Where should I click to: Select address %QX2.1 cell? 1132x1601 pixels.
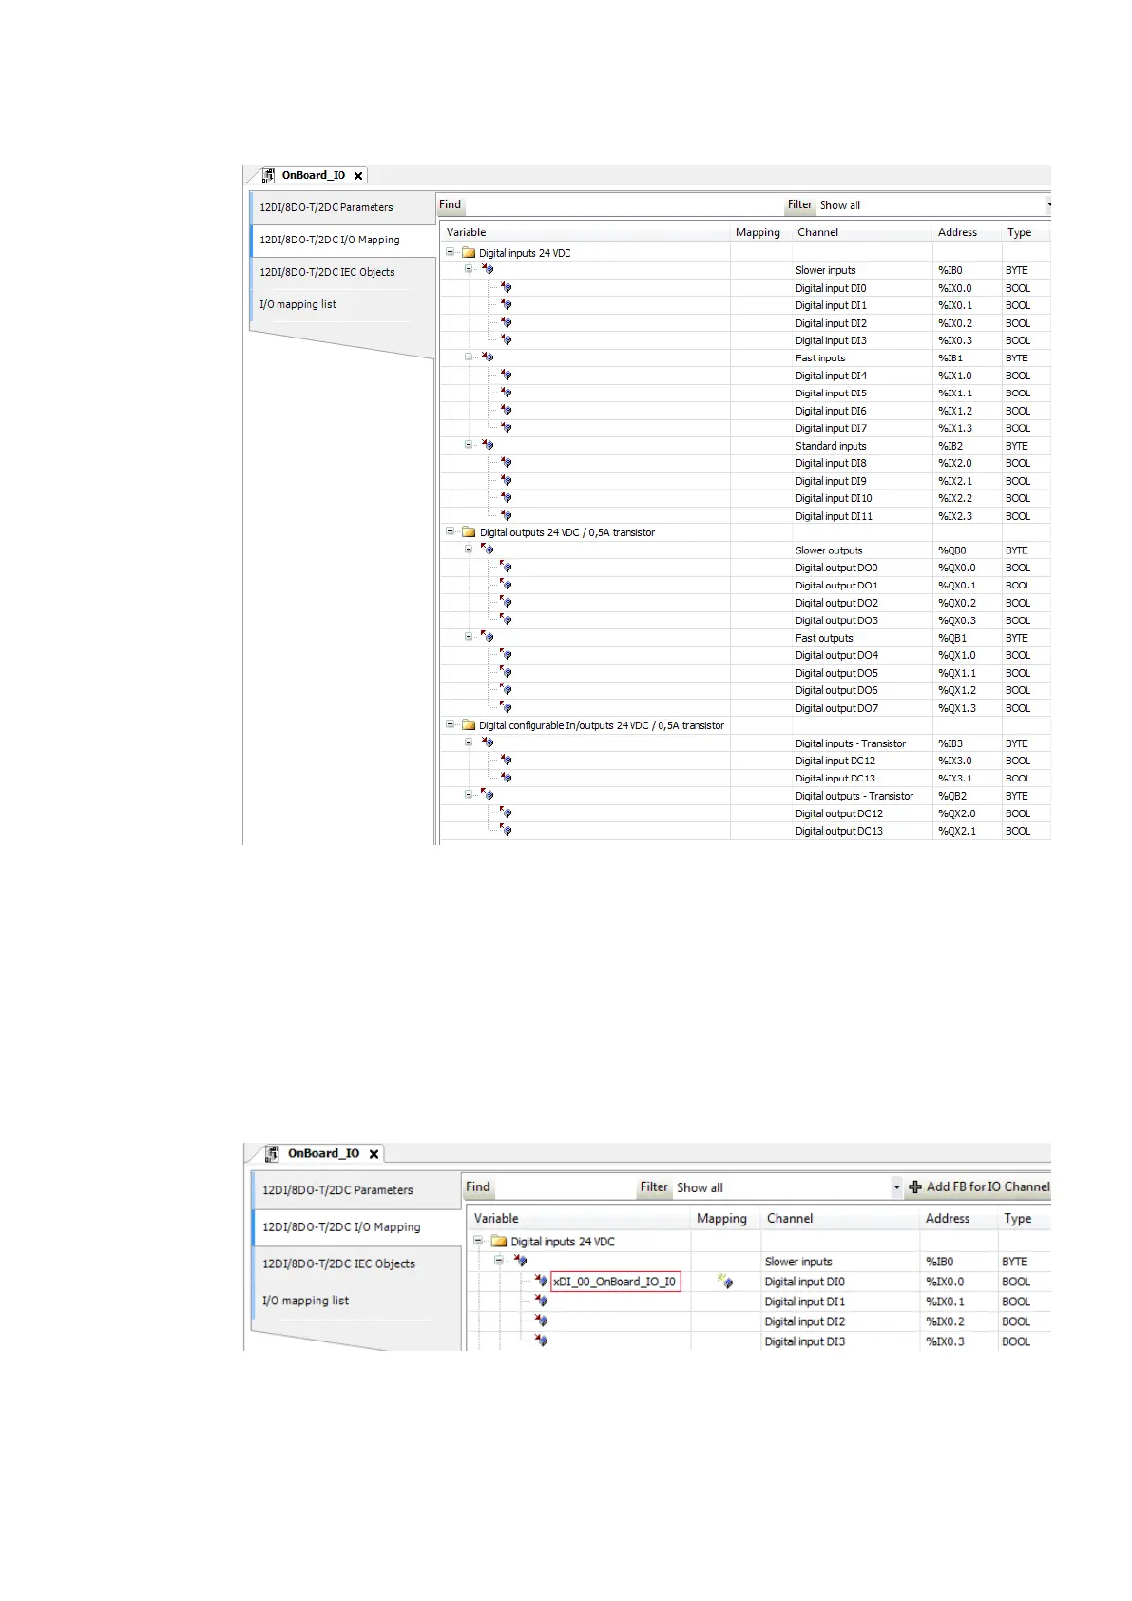click(957, 831)
